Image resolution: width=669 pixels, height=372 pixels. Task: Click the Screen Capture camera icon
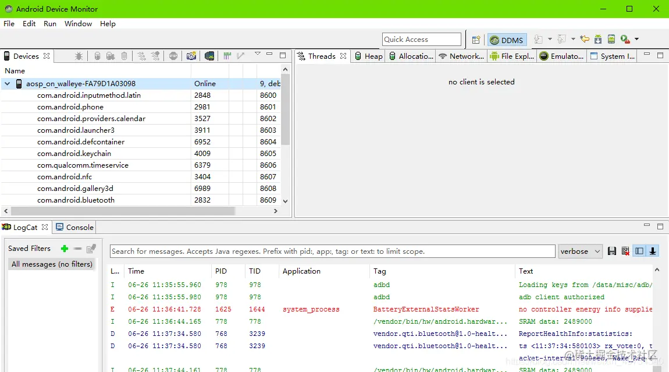(191, 56)
